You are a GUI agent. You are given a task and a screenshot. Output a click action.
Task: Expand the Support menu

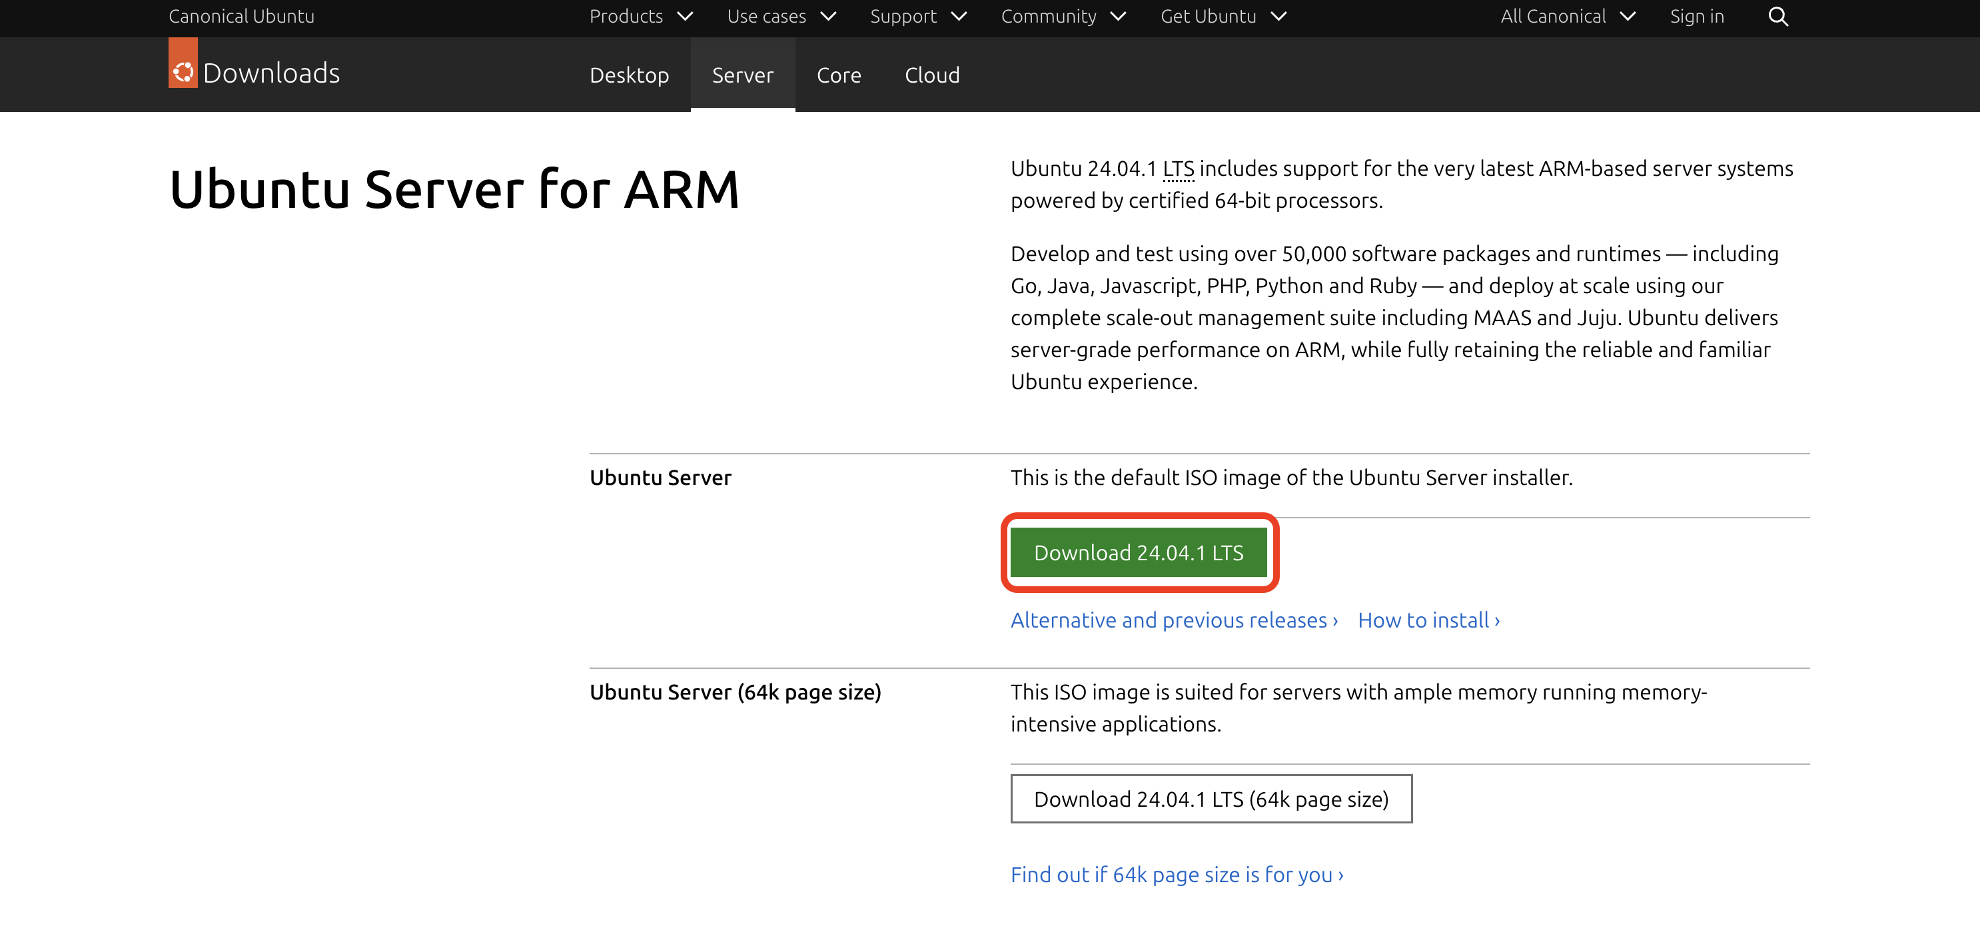coord(918,16)
